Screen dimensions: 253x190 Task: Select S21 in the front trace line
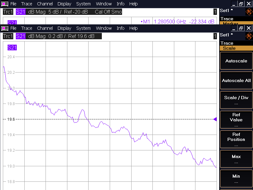(x=21, y=36)
